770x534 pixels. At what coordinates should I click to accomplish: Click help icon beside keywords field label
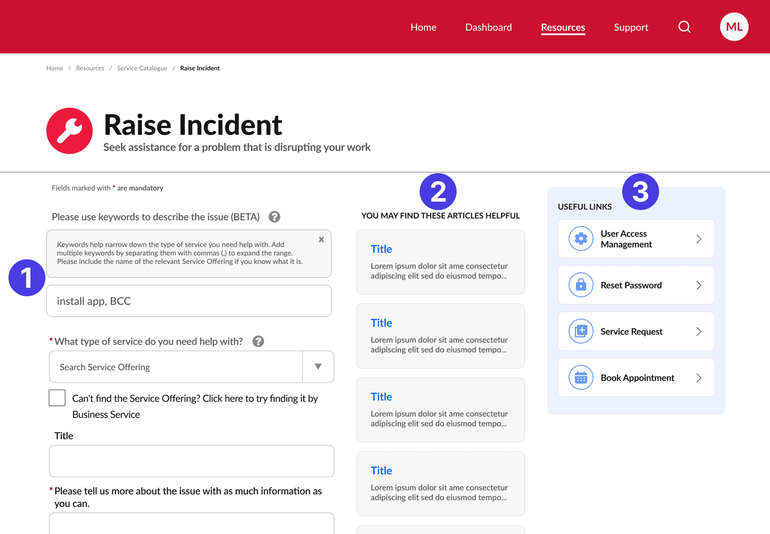point(274,217)
